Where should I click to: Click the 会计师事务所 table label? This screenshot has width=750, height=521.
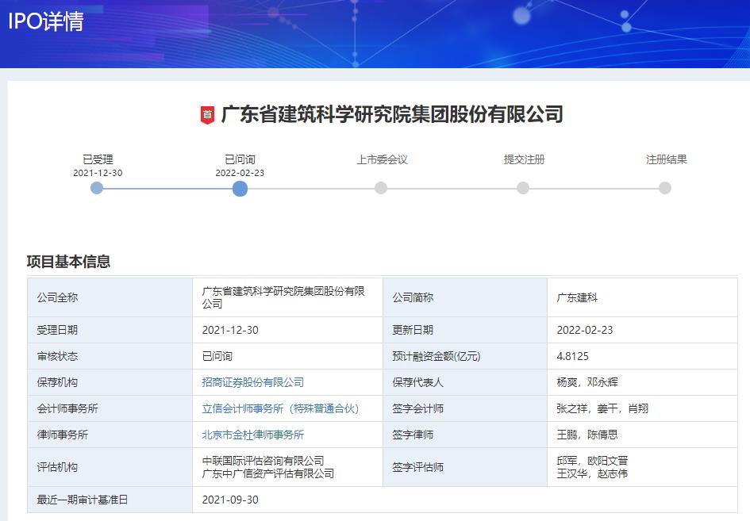pos(67,408)
